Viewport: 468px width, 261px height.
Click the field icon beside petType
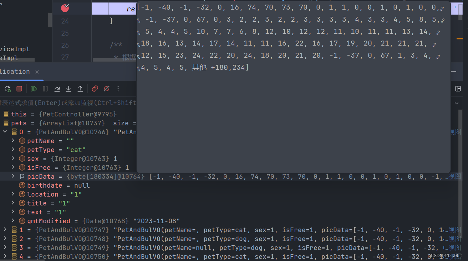coord(22,150)
